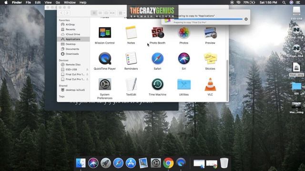Open the Preview app icon
Viewport: 305px width, 171px height.
tap(210, 32)
